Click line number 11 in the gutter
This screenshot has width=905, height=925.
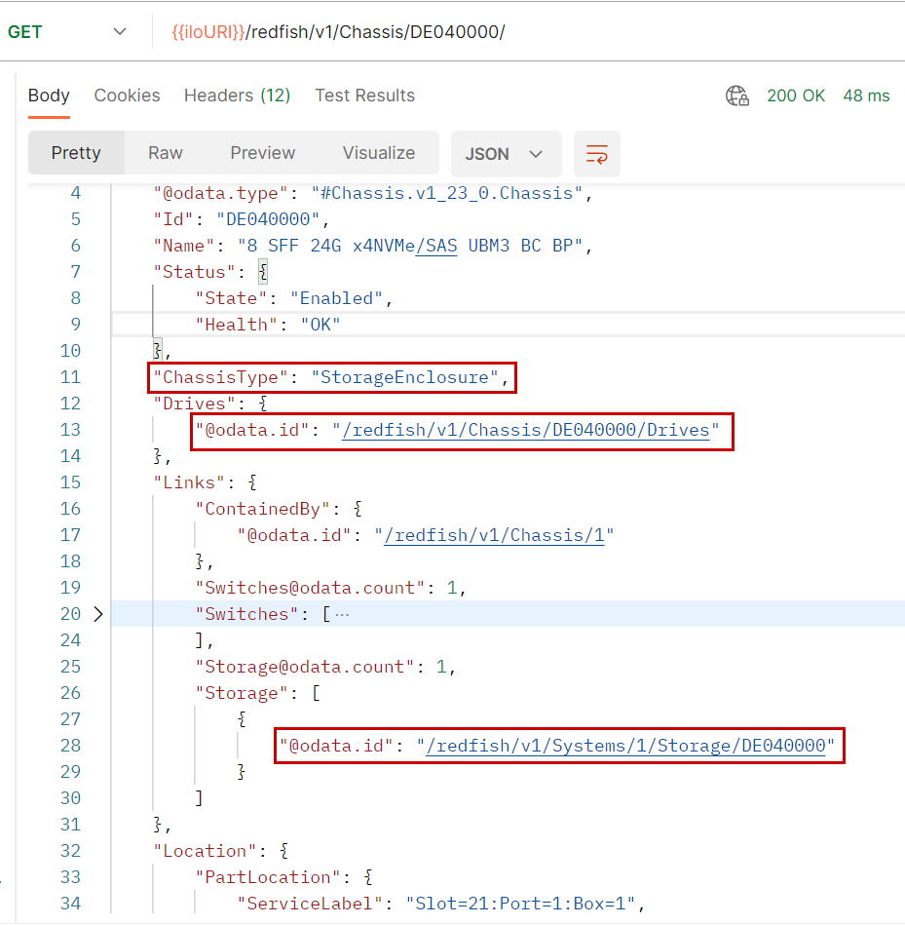pos(70,377)
